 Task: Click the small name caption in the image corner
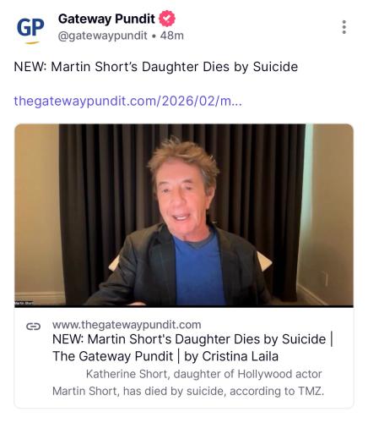(24, 303)
